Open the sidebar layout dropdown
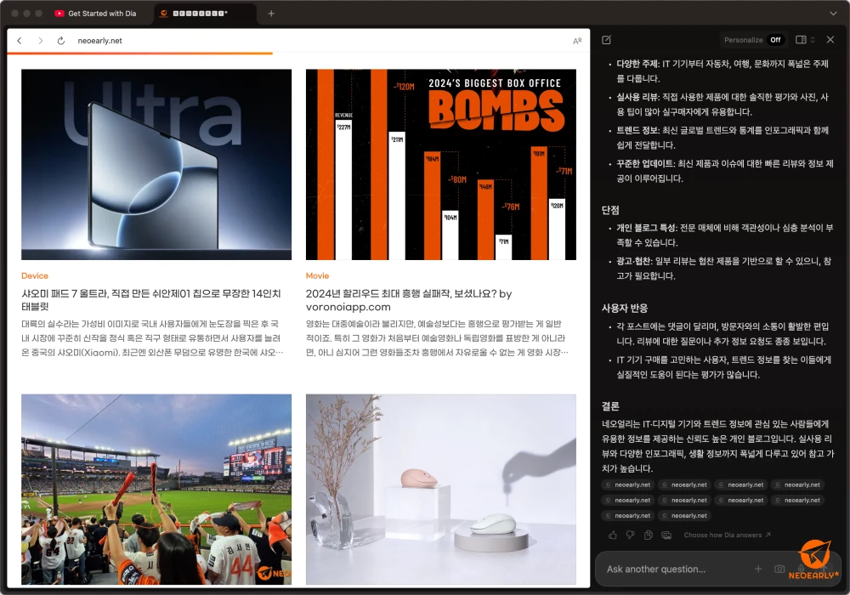This screenshot has height=595, width=850. 805,40
